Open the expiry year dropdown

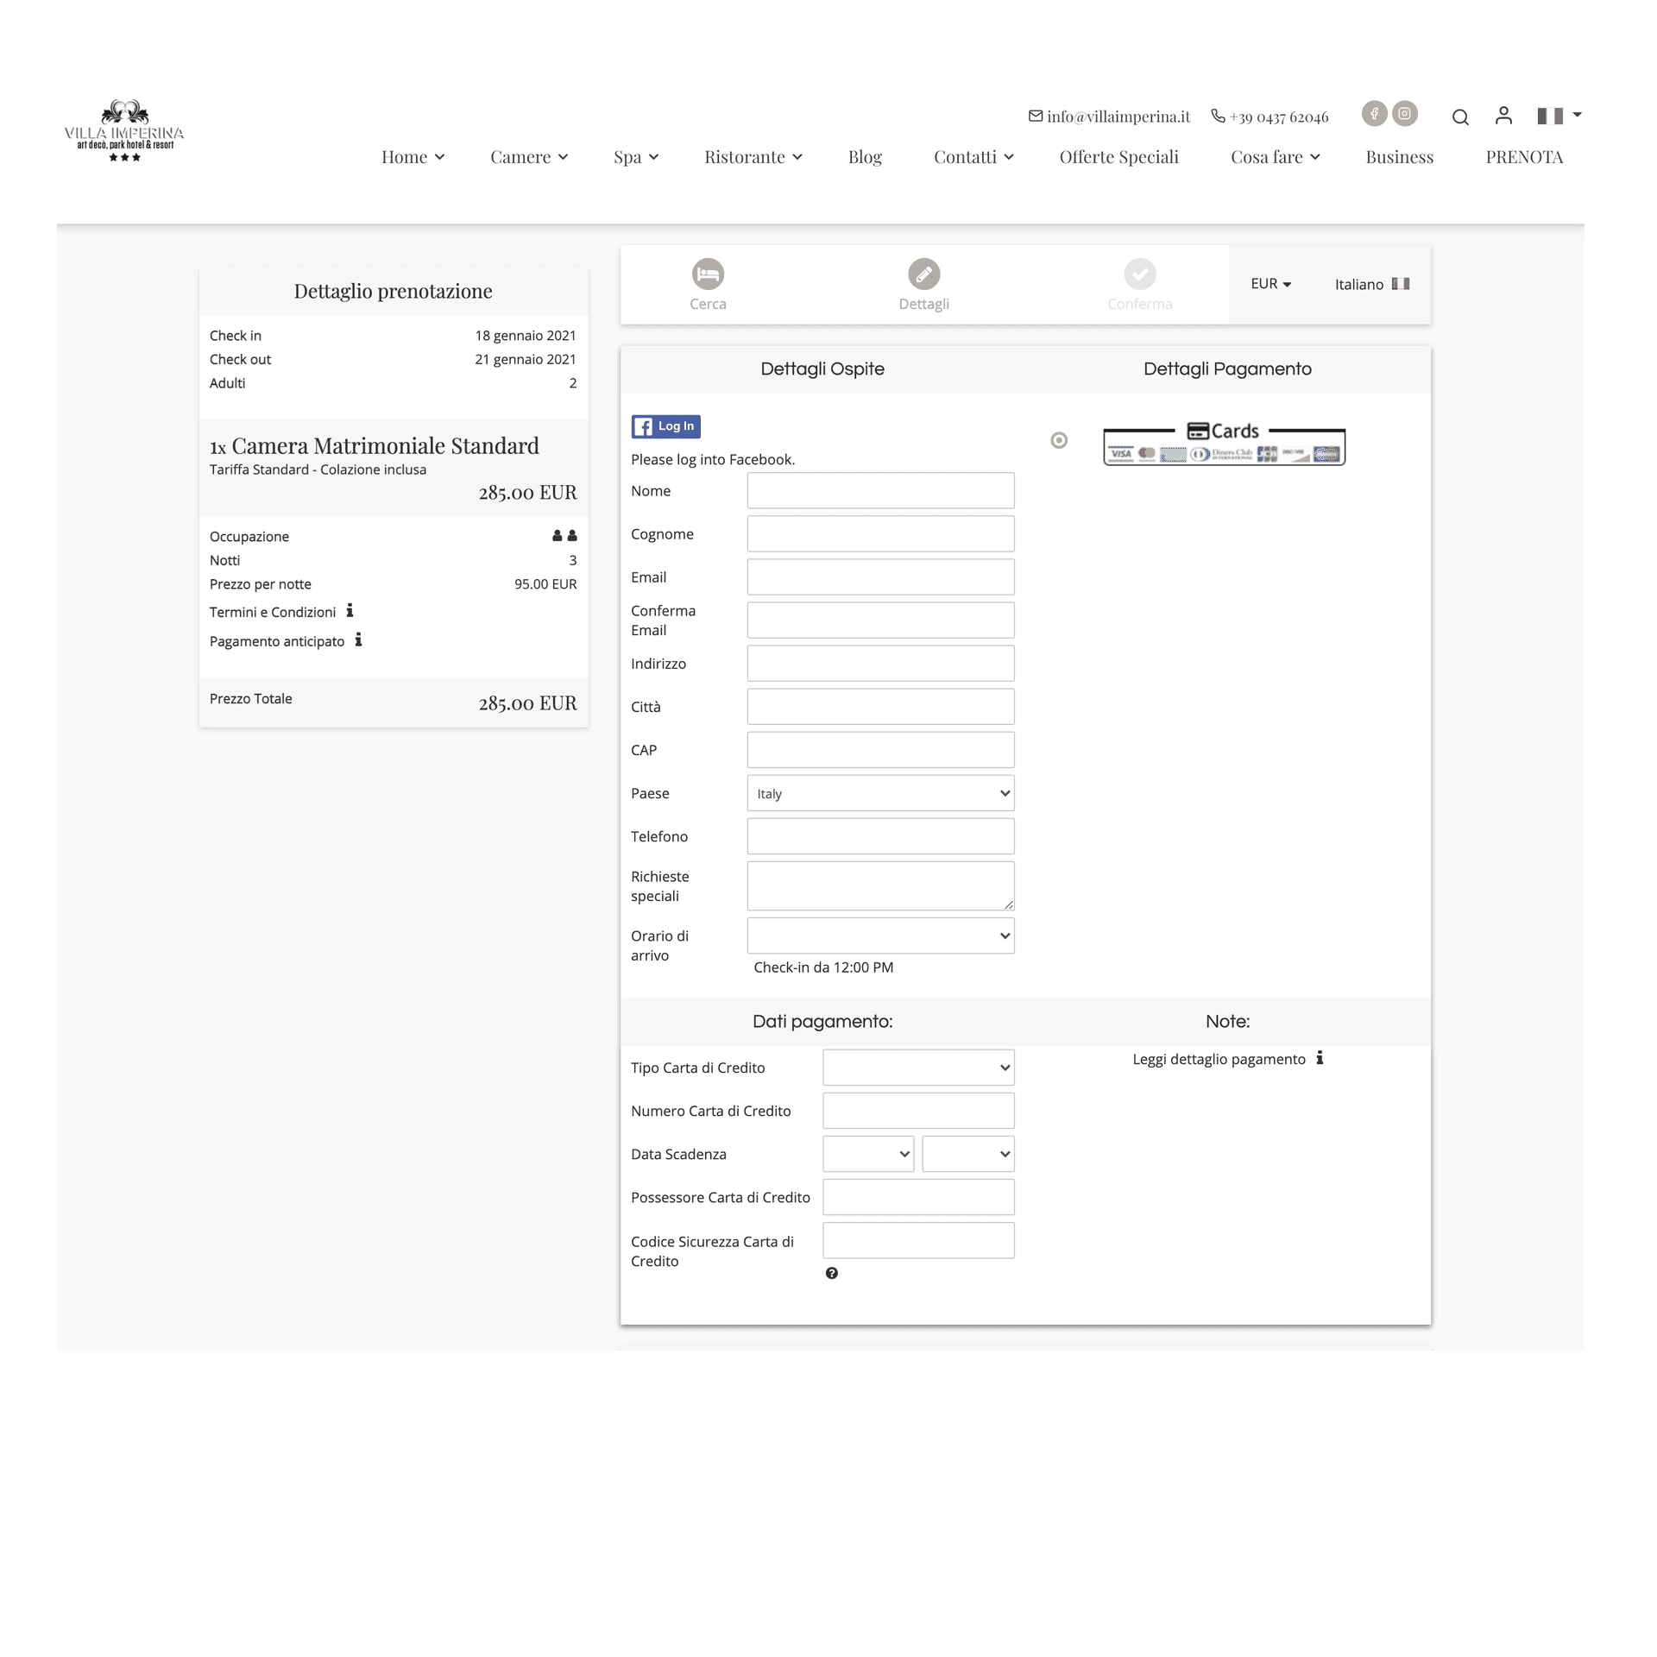968,1154
